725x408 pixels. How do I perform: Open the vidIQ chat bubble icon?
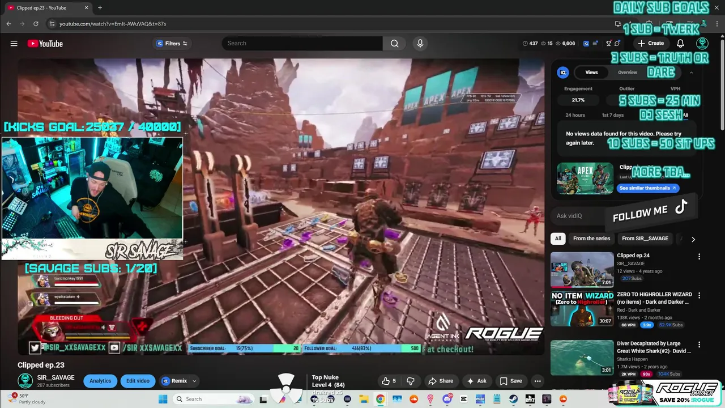pos(617,44)
